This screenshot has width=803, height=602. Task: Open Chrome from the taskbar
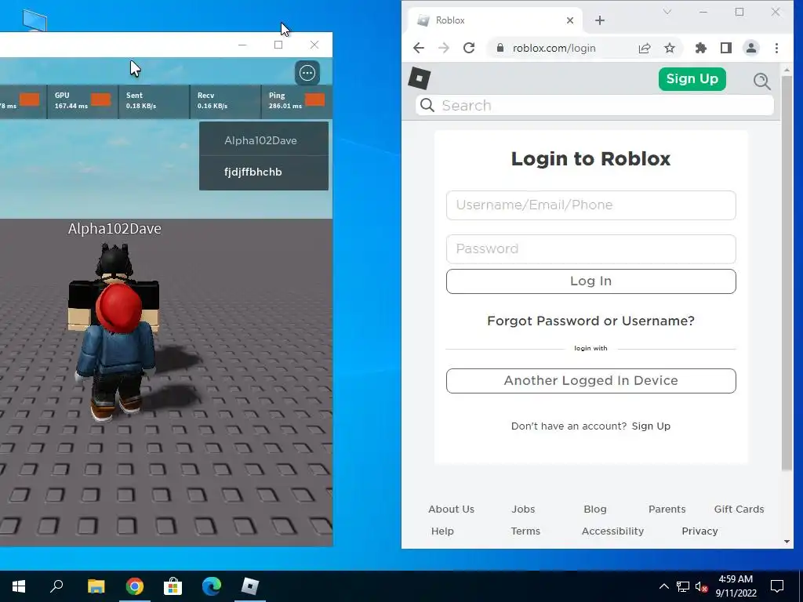click(x=135, y=586)
